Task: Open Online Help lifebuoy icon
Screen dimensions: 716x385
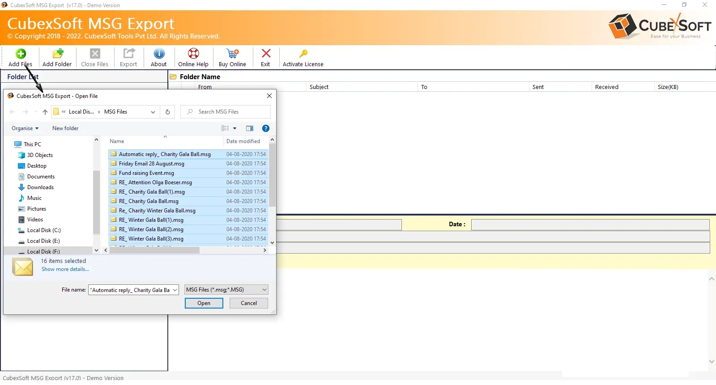Action: pyautogui.click(x=193, y=54)
